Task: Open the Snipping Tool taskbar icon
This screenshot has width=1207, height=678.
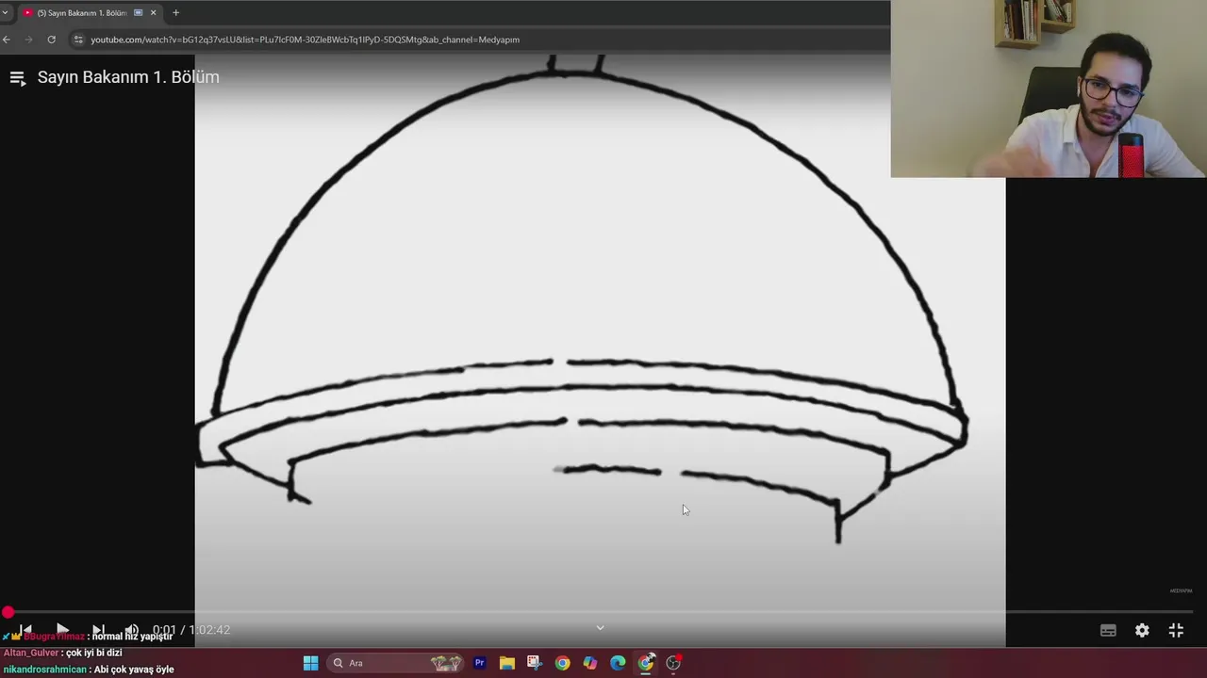Action: point(535,663)
